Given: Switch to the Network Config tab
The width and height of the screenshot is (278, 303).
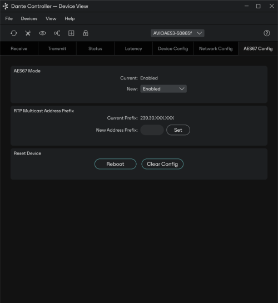Looking at the screenshot, I should 216,49.
